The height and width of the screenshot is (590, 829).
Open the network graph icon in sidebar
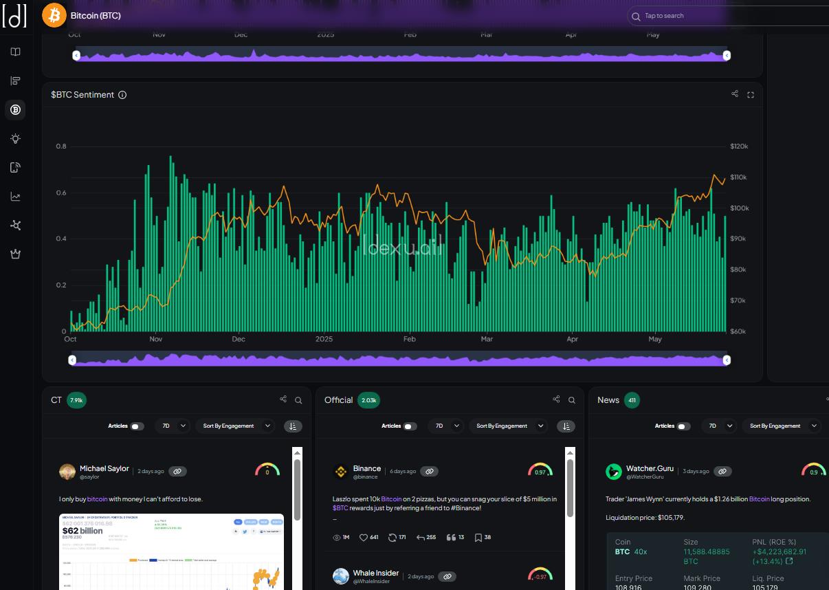[x=15, y=225]
